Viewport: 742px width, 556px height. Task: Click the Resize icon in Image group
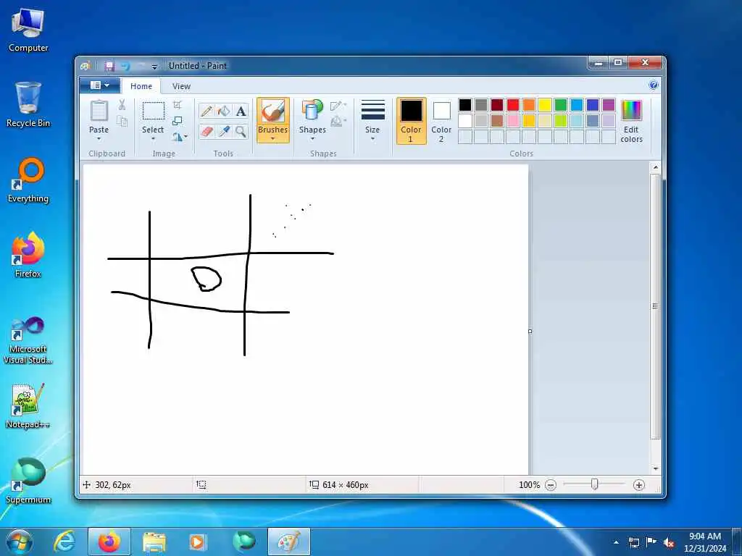[178, 121]
